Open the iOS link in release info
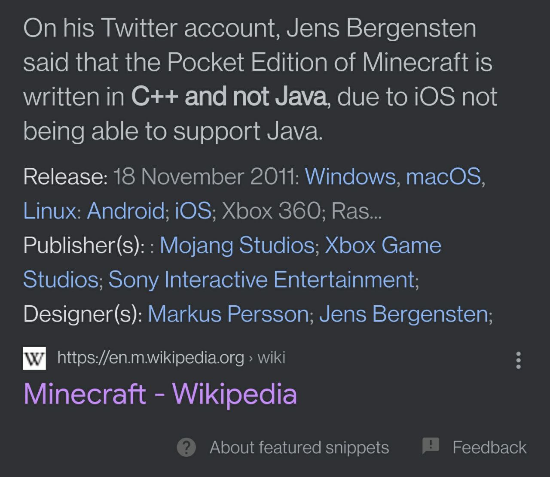Screen dimensions: 550x477 click(193, 211)
